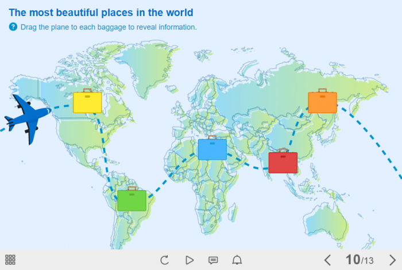The height and width of the screenshot is (270, 402).
Task: Click the 'Drag the plane' instruction text
Action: coord(109,27)
